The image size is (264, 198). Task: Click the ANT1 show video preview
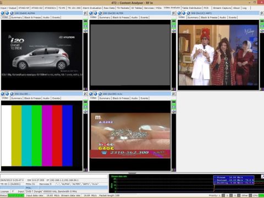pos(218,55)
